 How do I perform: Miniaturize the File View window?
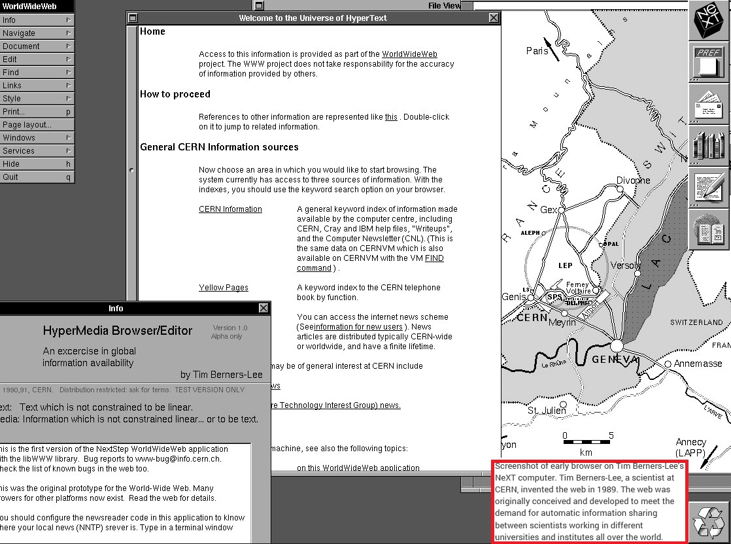pos(259,5)
